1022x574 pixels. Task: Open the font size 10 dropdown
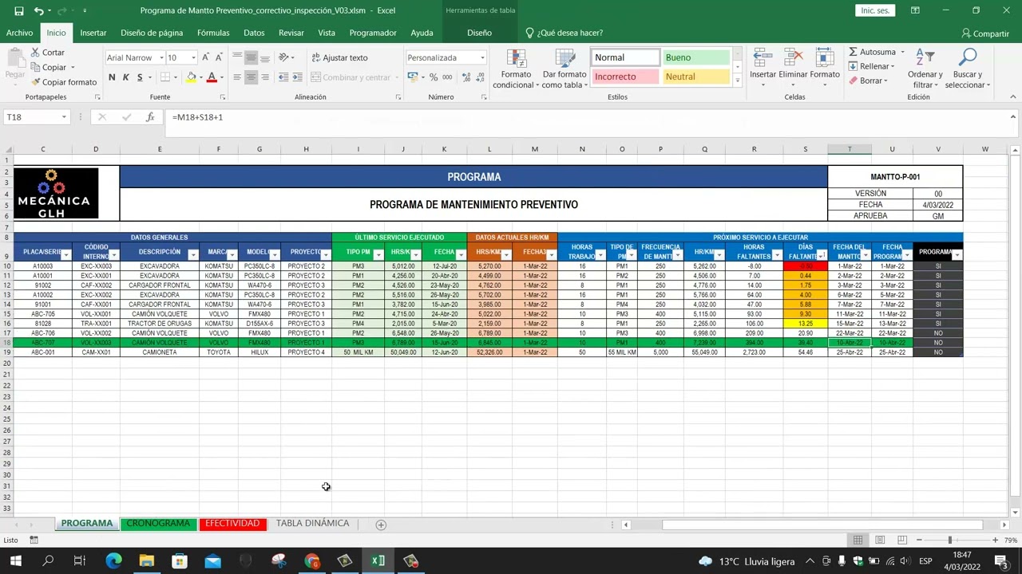[192, 57]
